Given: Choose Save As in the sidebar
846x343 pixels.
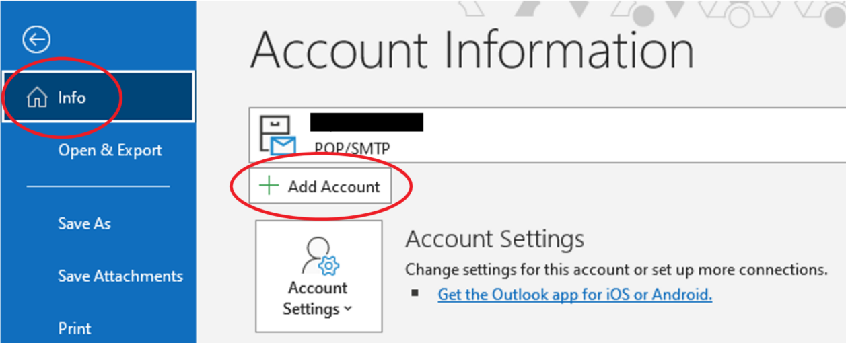Looking at the screenshot, I should click(x=84, y=223).
